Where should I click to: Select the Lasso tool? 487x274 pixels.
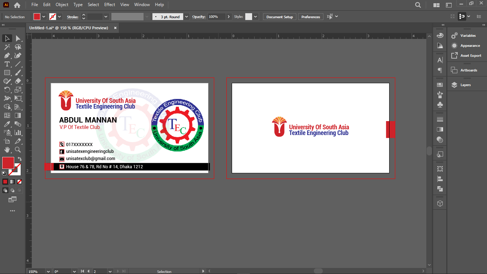18,47
